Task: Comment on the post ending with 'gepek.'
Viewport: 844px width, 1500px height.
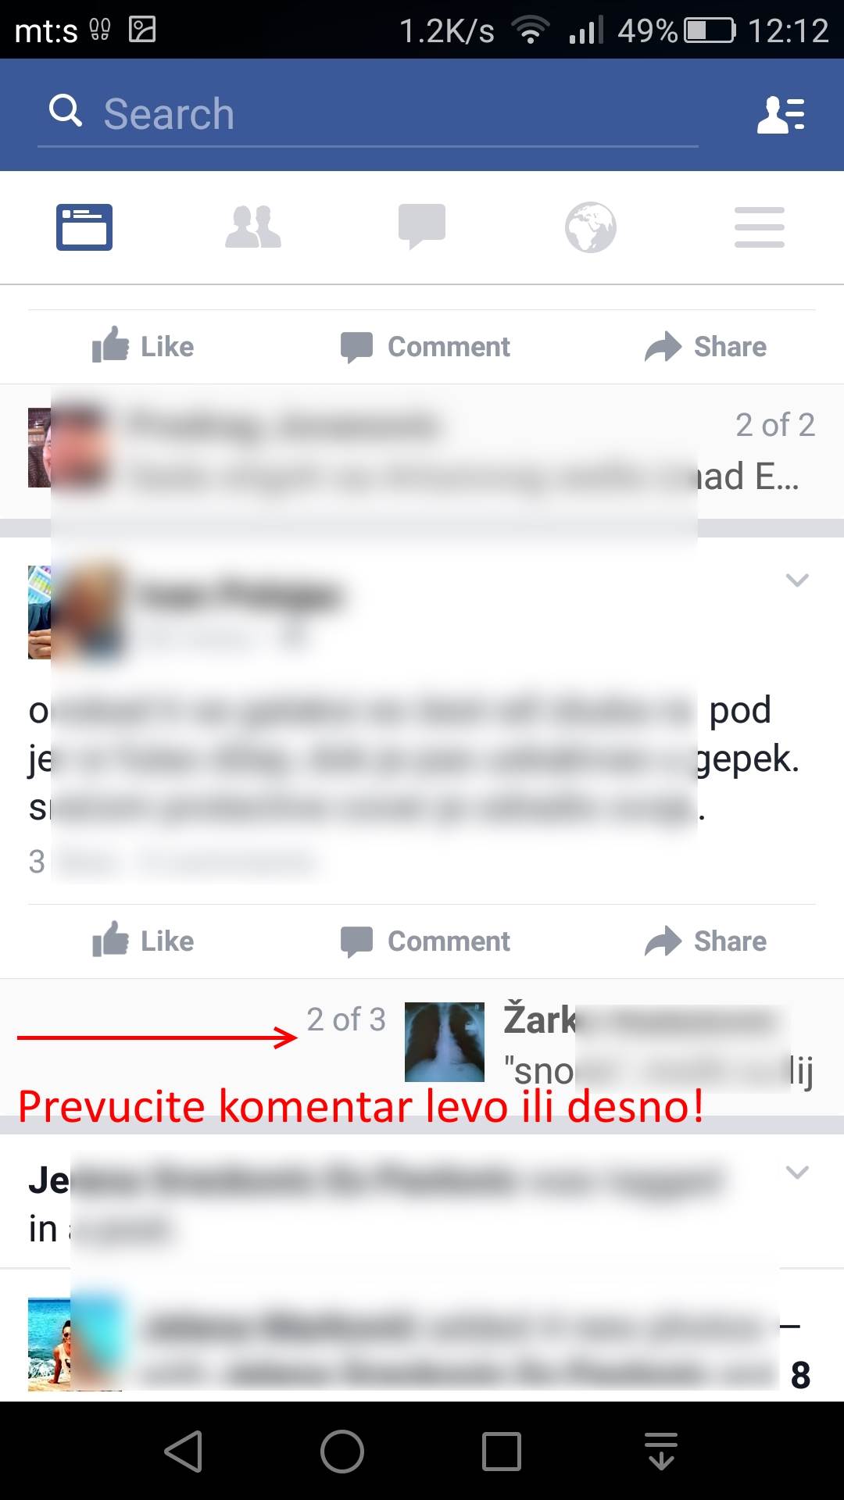Action: point(425,941)
